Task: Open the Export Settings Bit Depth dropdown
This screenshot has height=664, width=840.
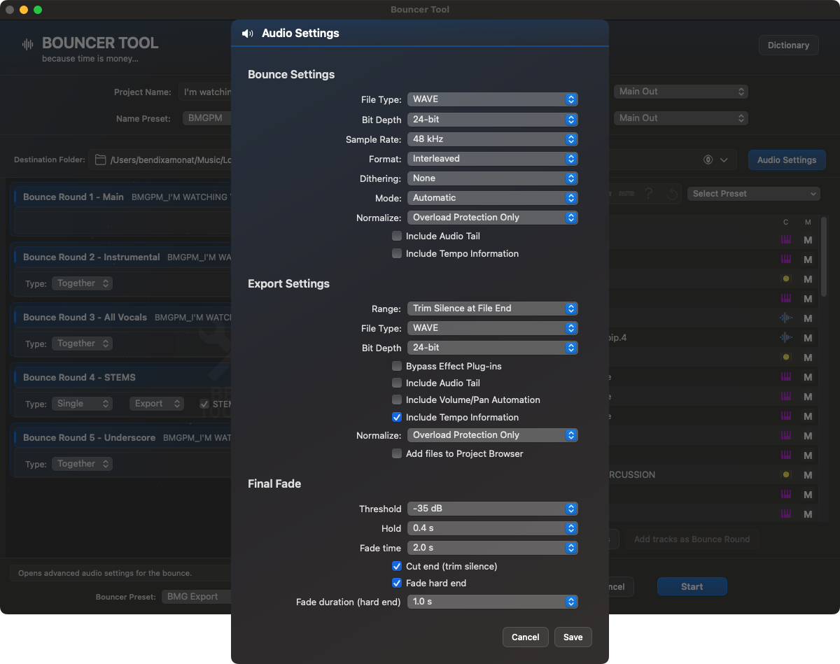Action: pos(493,348)
